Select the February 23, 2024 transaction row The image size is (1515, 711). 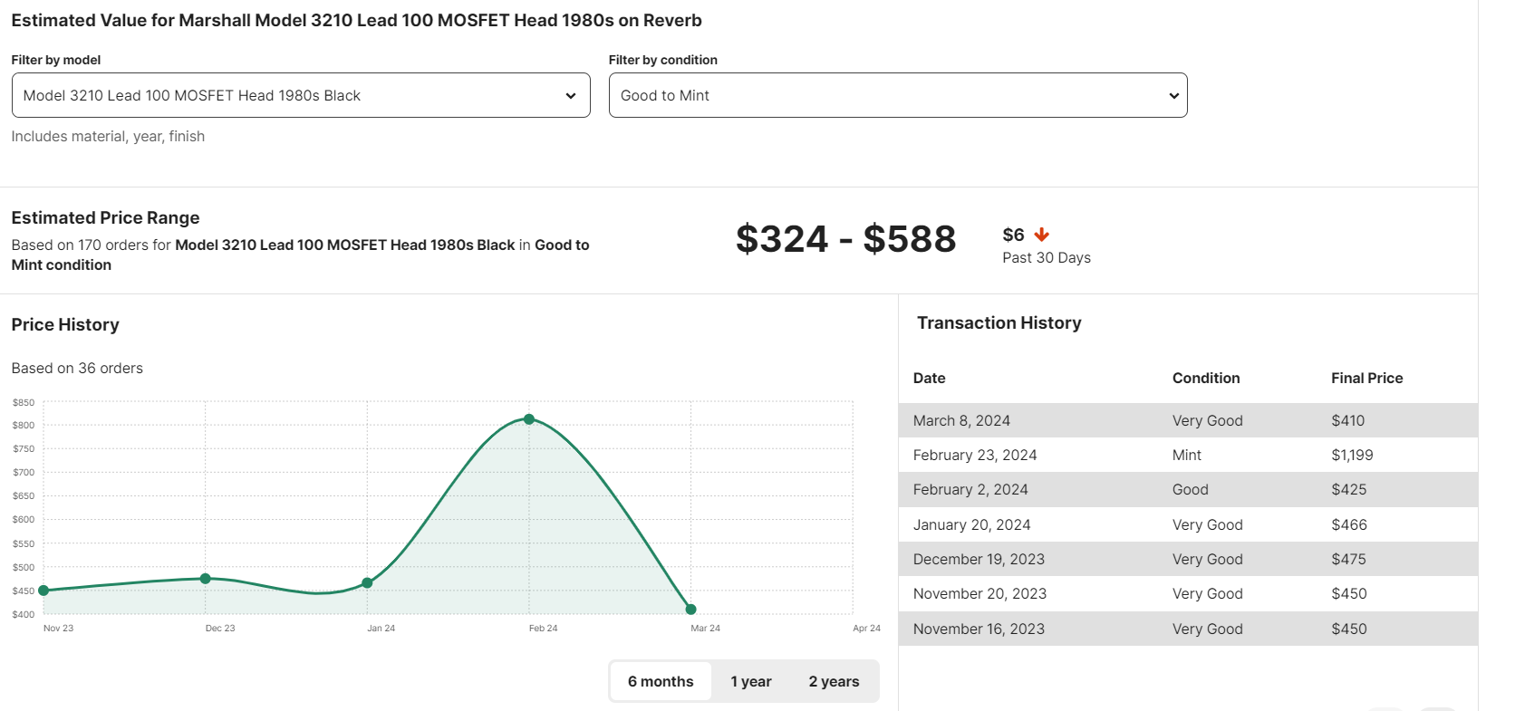click(x=1188, y=455)
